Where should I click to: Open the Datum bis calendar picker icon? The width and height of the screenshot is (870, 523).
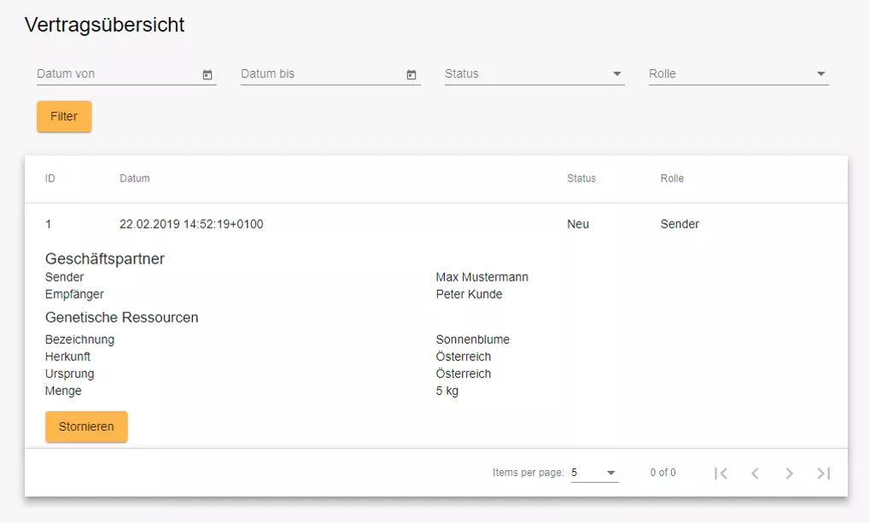coord(411,75)
